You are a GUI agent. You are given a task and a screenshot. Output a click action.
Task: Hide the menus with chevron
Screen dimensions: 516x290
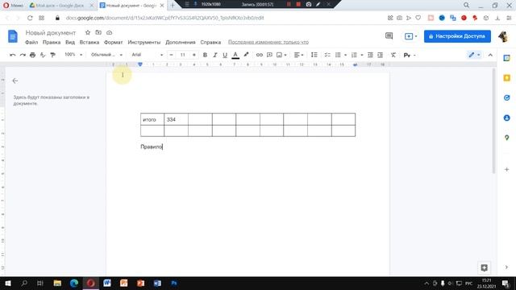pos(490,55)
